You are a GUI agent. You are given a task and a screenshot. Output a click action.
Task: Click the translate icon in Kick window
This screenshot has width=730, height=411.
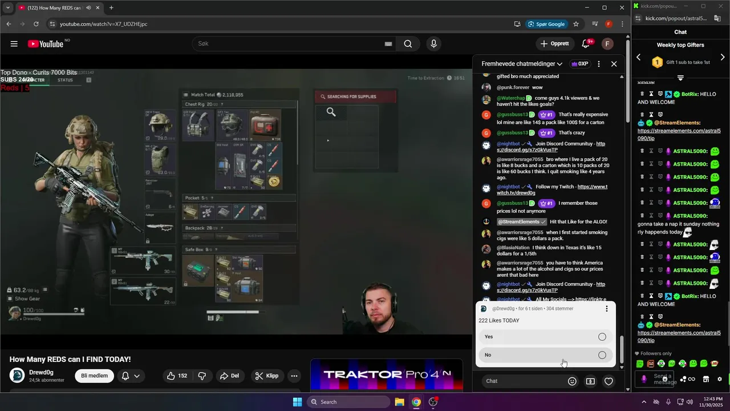click(x=717, y=18)
